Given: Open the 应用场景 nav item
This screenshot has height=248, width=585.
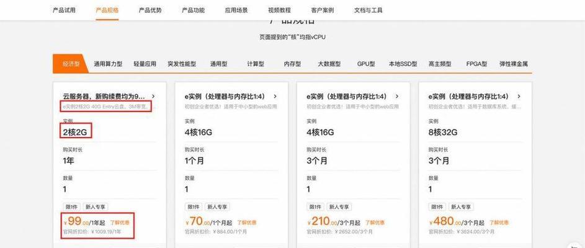Looking at the screenshot, I should (x=236, y=11).
